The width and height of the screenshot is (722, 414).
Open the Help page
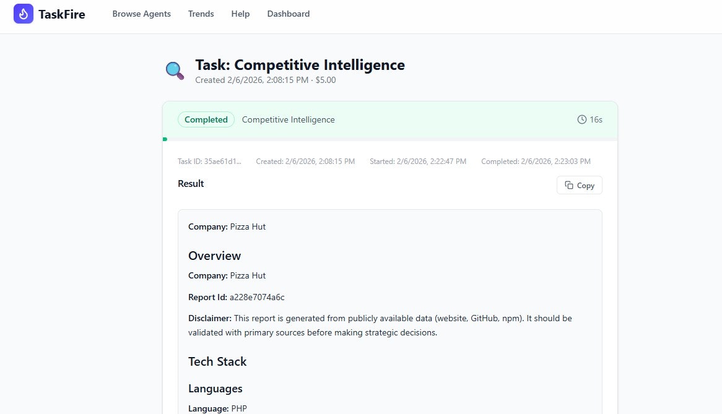240,14
